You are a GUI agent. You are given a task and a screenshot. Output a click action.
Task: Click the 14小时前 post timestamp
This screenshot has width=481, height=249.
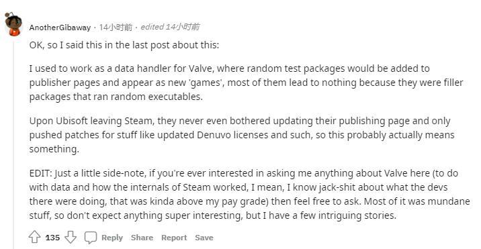[x=116, y=28]
